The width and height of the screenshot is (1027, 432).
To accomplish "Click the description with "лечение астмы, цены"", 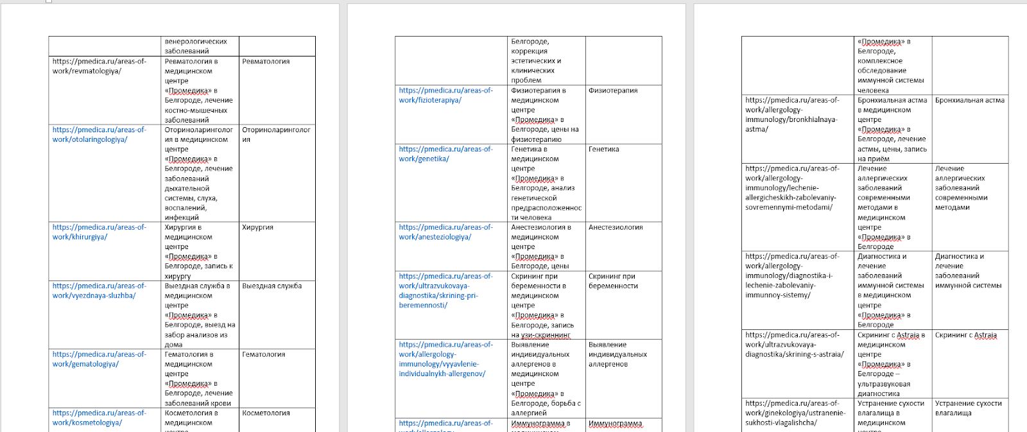I will coord(893,130).
